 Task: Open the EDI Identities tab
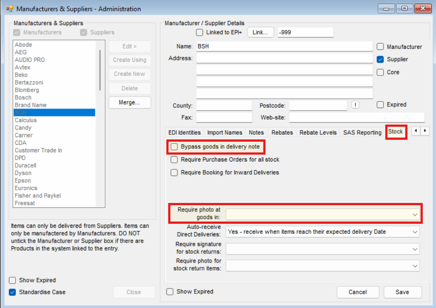tap(184, 132)
